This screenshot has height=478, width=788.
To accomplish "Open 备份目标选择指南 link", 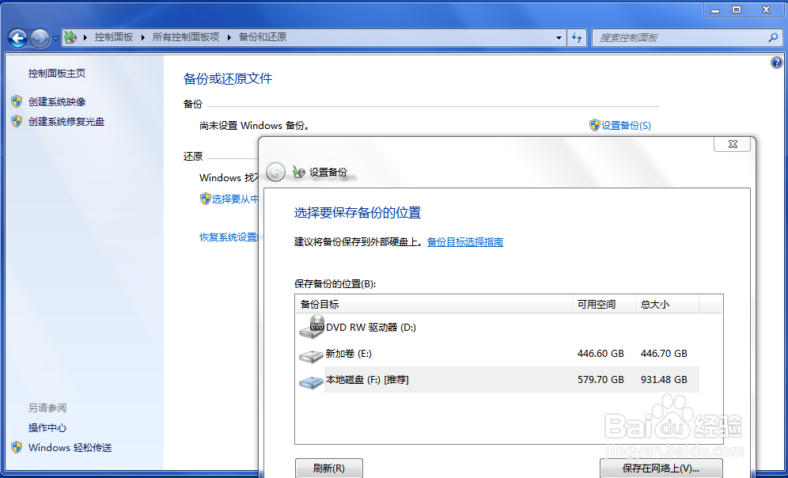I will point(465,241).
